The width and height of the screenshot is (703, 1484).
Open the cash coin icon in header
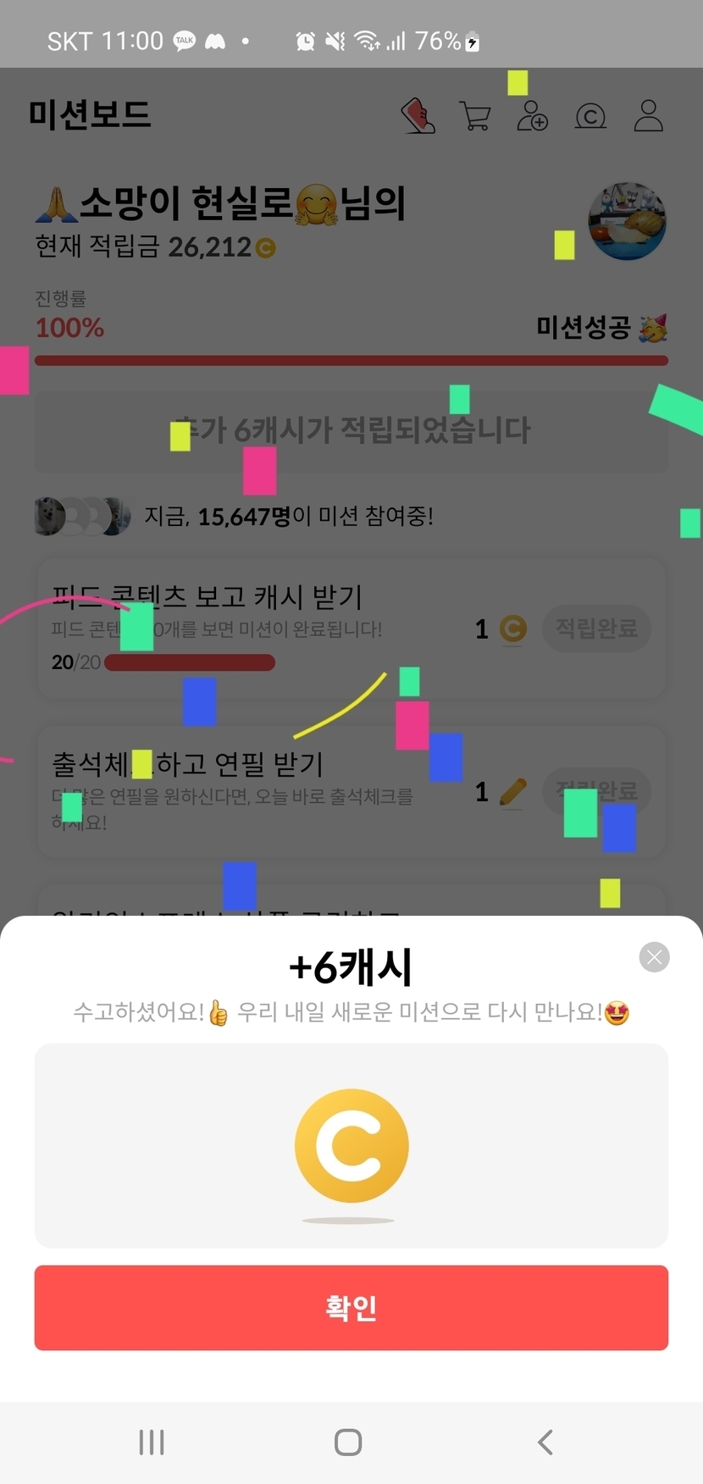(590, 116)
